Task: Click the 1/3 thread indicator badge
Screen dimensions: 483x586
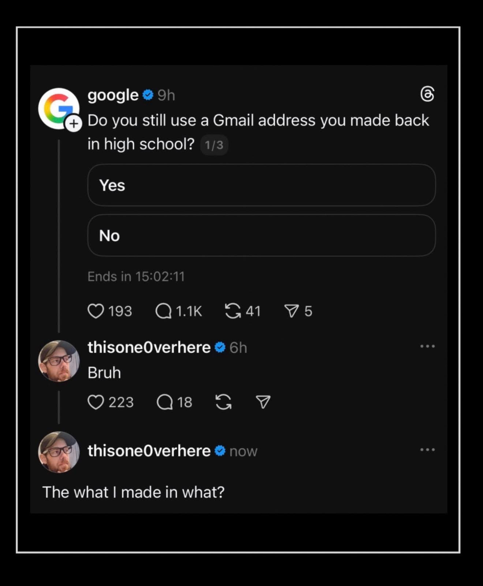Action: [214, 145]
